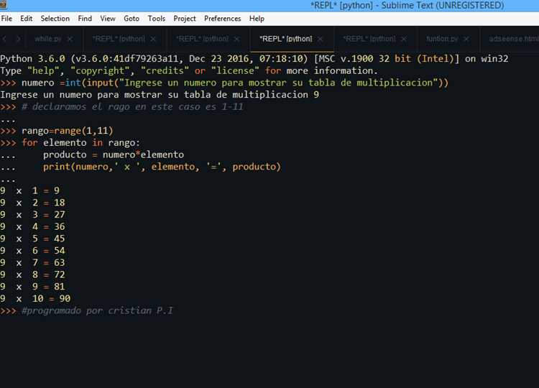The image size is (539, 388).
Task: Click the output line '9 x 7 = 63'
Action: coord(32,262)
